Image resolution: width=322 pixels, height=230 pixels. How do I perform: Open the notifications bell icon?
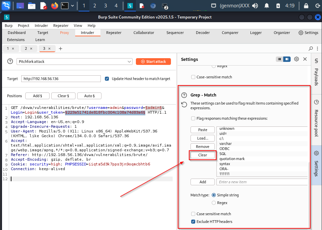pos(267,6)
